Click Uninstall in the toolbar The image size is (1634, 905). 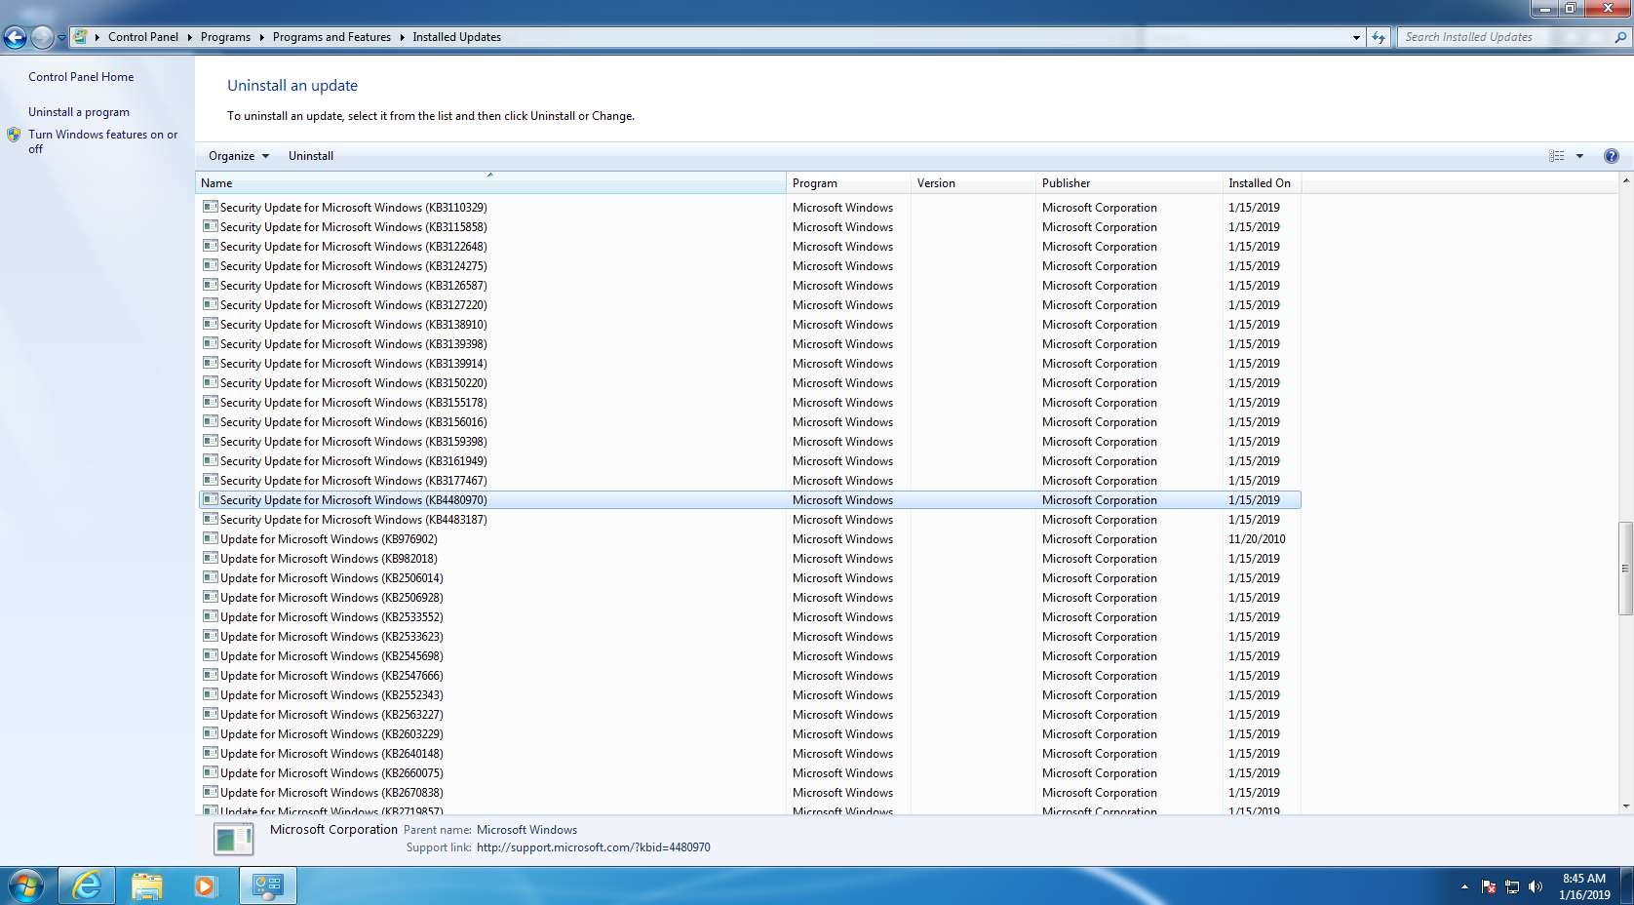310,156
